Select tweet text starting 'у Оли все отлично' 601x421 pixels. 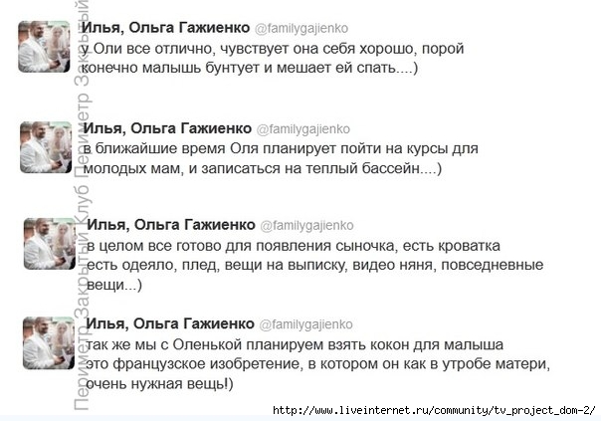click(273, 58)
